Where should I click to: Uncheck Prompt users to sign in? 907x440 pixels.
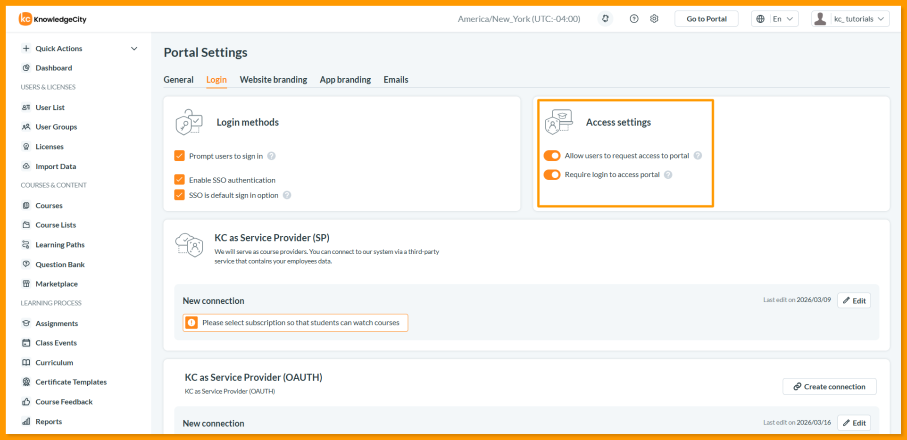pos(179,156)
